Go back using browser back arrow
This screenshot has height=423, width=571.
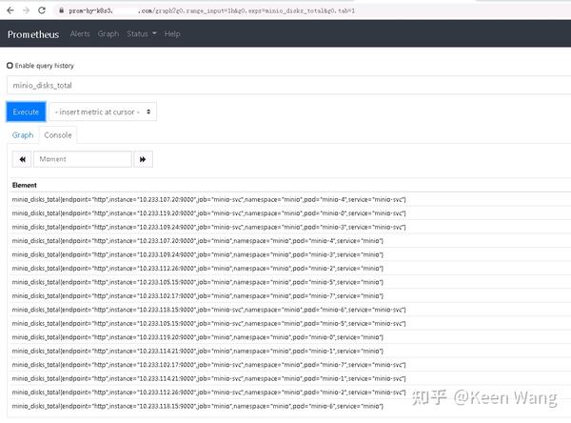(10, 10)
